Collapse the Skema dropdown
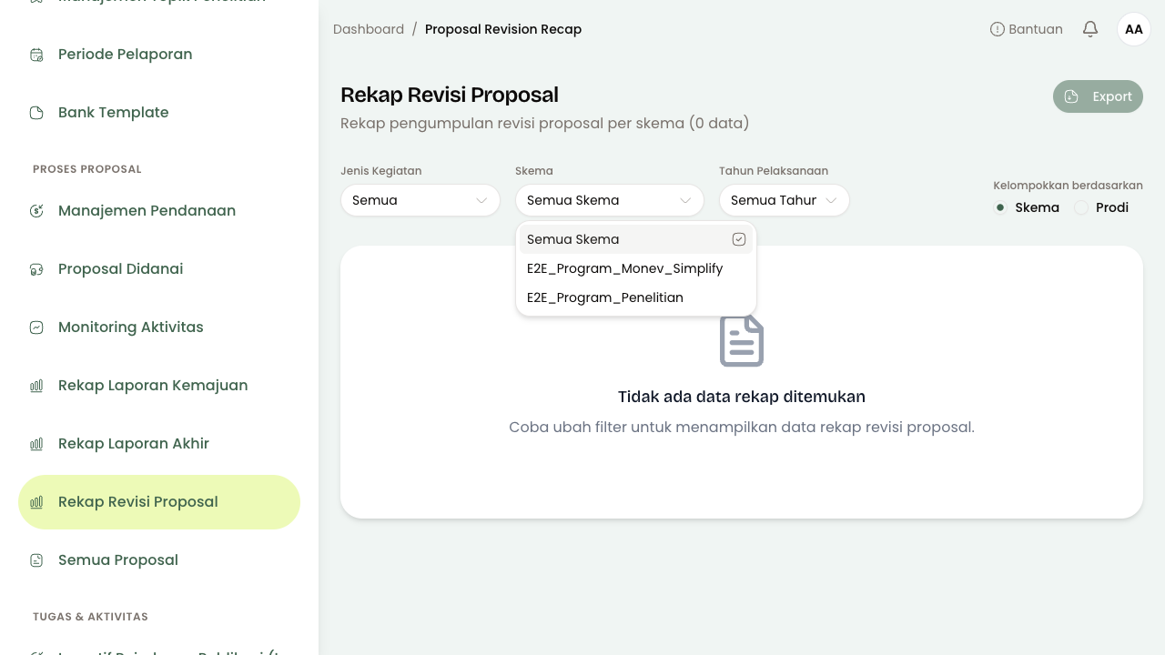Viewport: 1165px width, 655px height. click(x=610, y=200)
